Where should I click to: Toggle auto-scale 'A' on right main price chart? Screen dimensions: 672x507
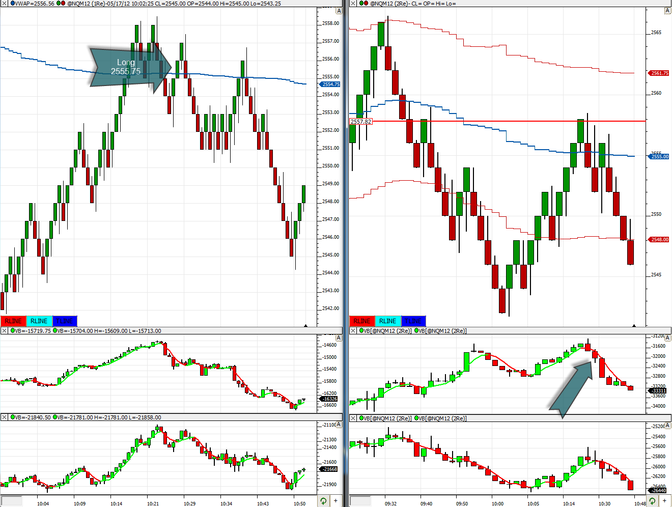[x=668, y=11]
